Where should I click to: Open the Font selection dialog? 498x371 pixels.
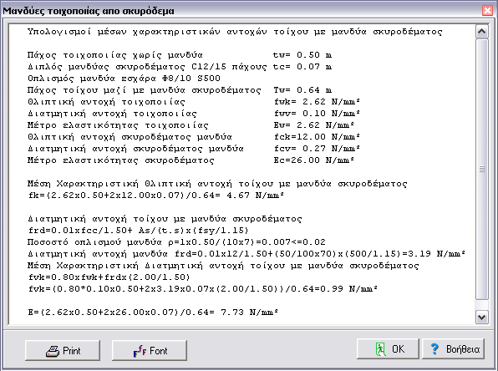click(x=150, y=350)
